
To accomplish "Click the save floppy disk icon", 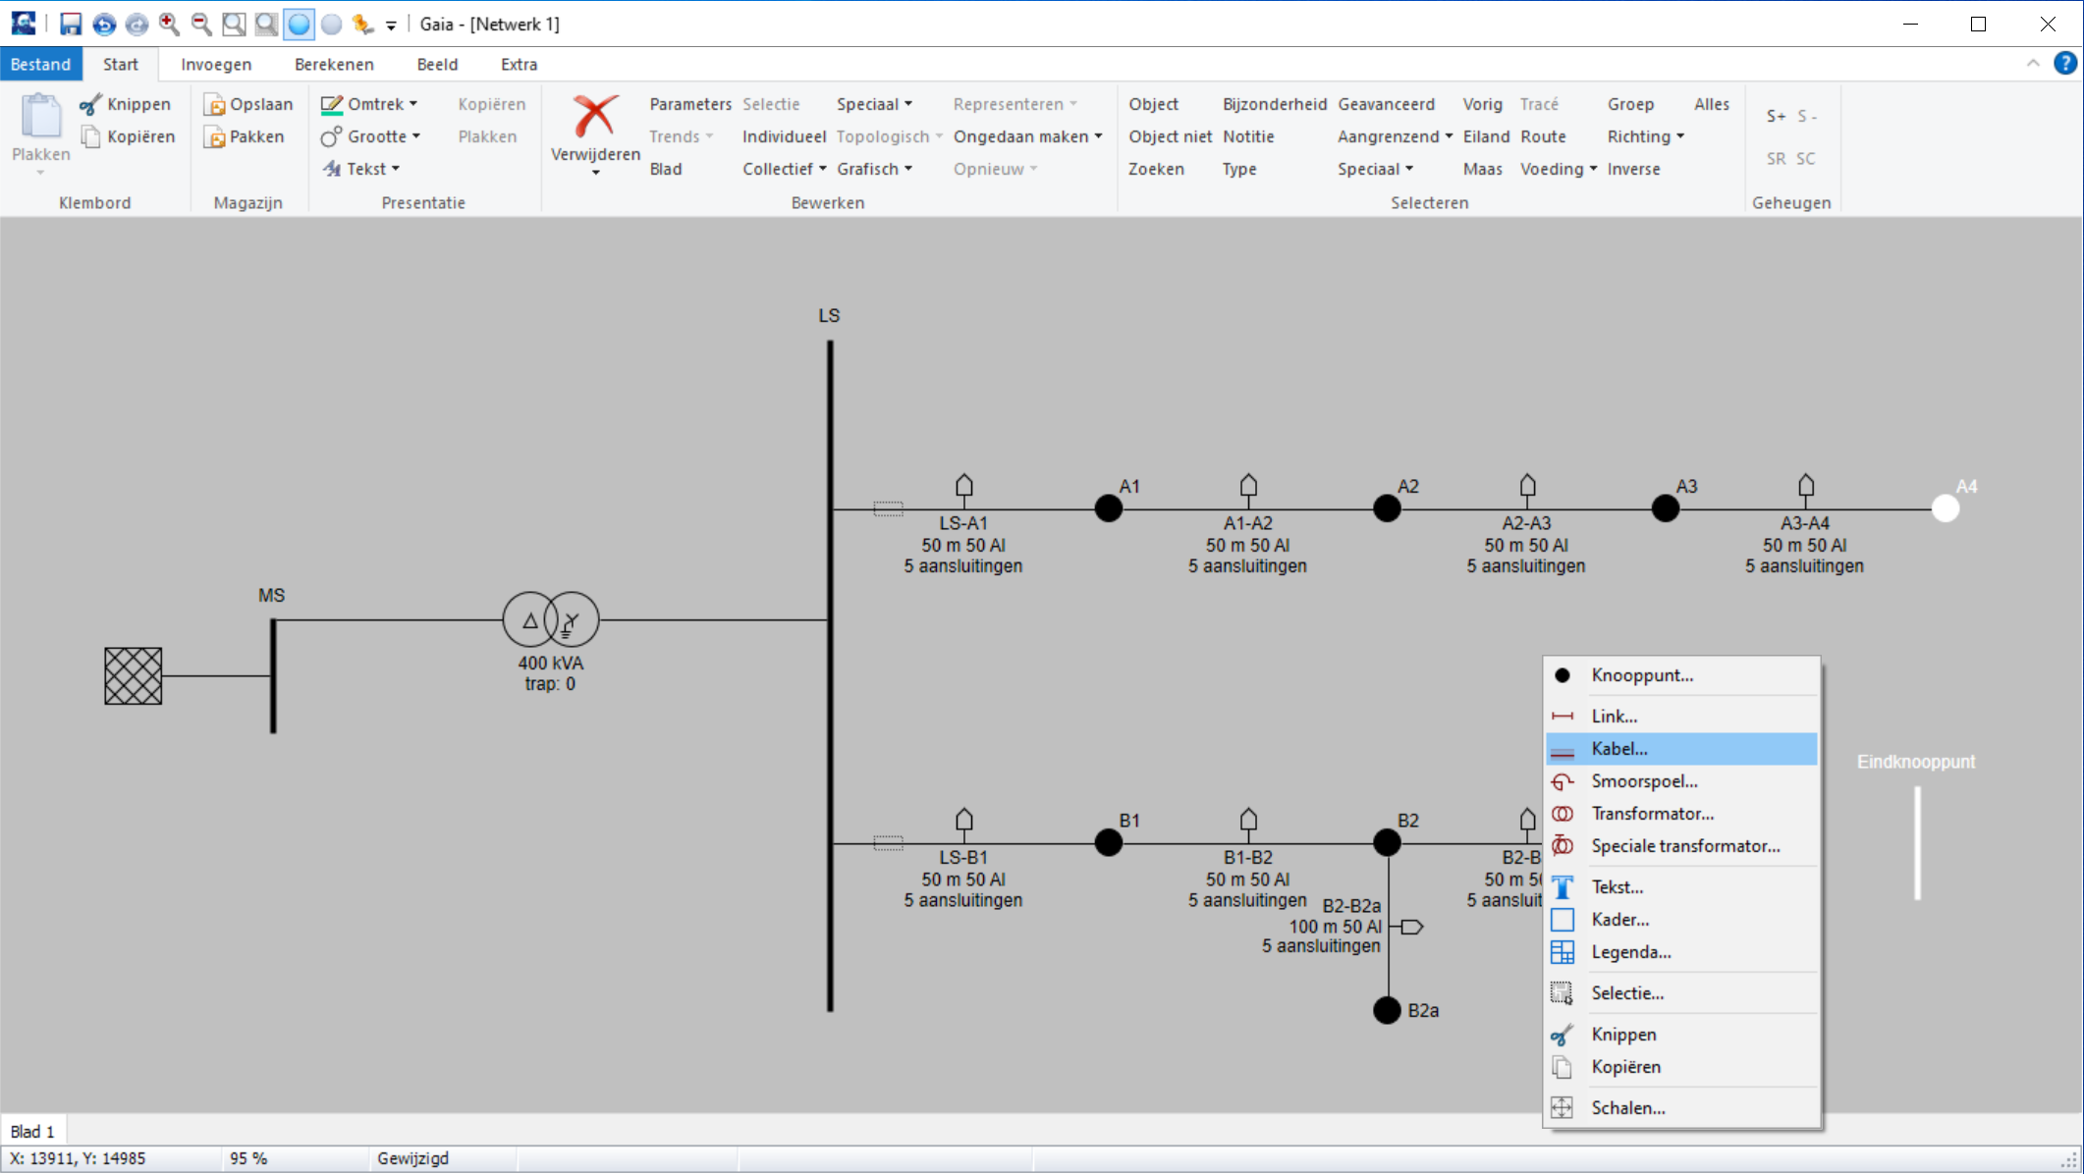I will pos(71,24).
